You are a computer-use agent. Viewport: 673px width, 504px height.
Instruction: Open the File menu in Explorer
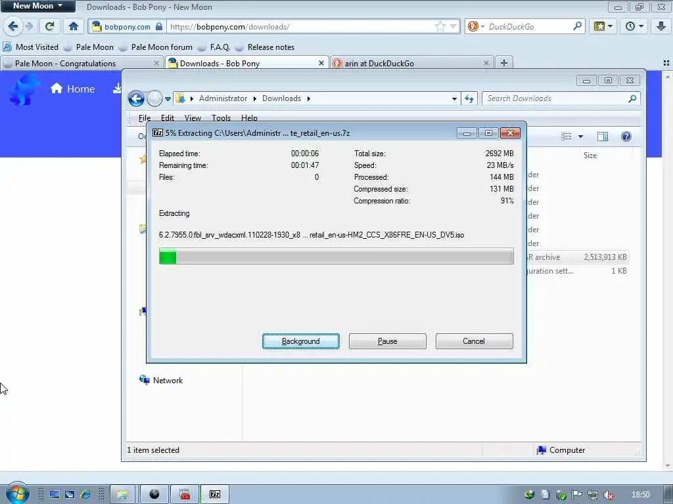click(144, 118)
